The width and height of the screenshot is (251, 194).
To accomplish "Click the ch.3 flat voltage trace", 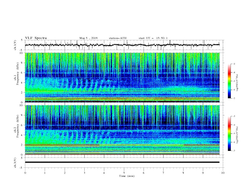I will (122, 162).
